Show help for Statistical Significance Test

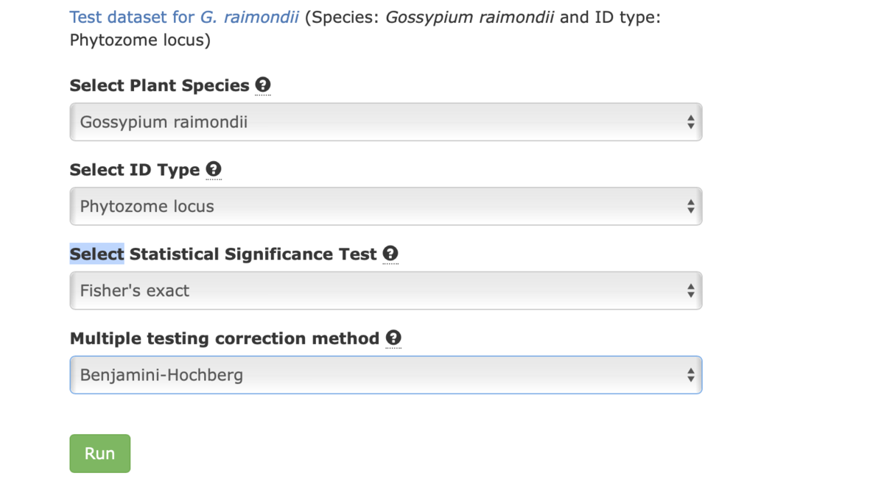tap(390, 254)
